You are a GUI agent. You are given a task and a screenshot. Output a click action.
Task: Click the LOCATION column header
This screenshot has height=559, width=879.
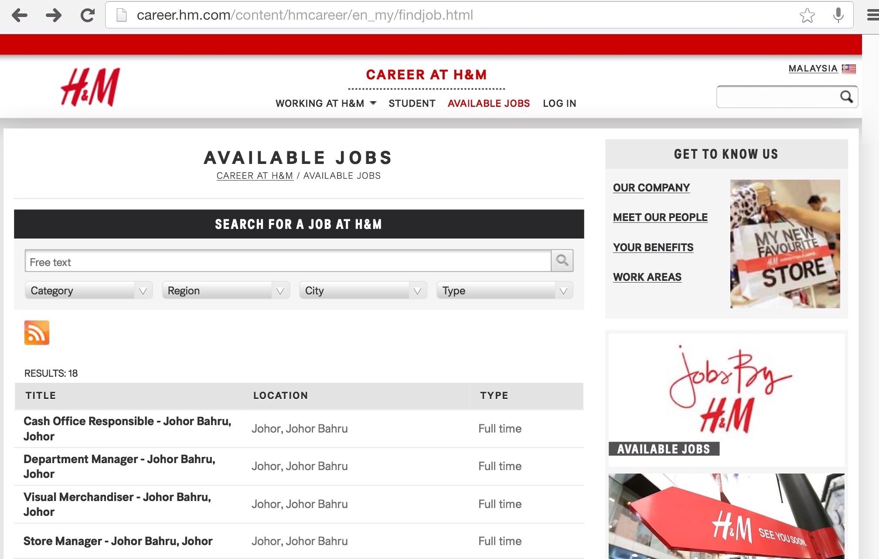(280, 395)
